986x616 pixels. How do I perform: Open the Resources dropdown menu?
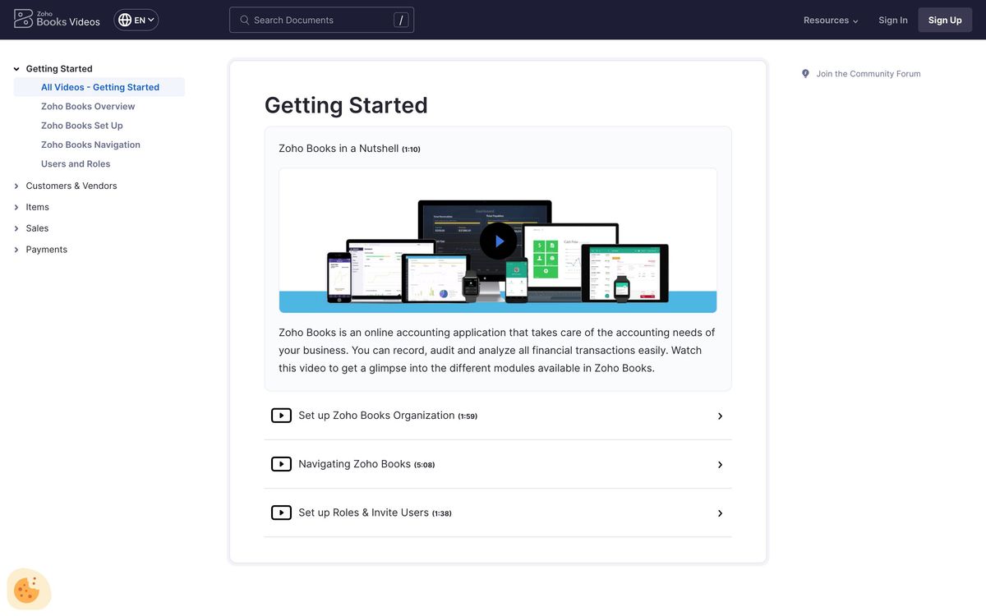click(831, 21)
